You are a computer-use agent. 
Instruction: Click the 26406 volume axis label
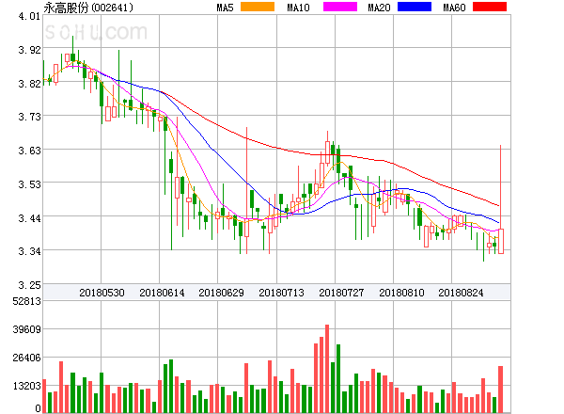click(26, 358)
